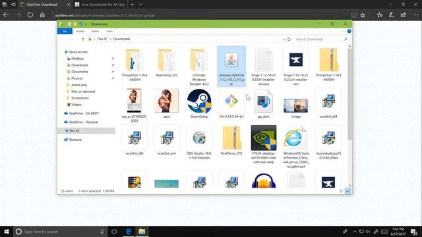The height and width of the screenshot is (237, 422).
Task: Add page to Edge favorites
Action: pos(363,15)
